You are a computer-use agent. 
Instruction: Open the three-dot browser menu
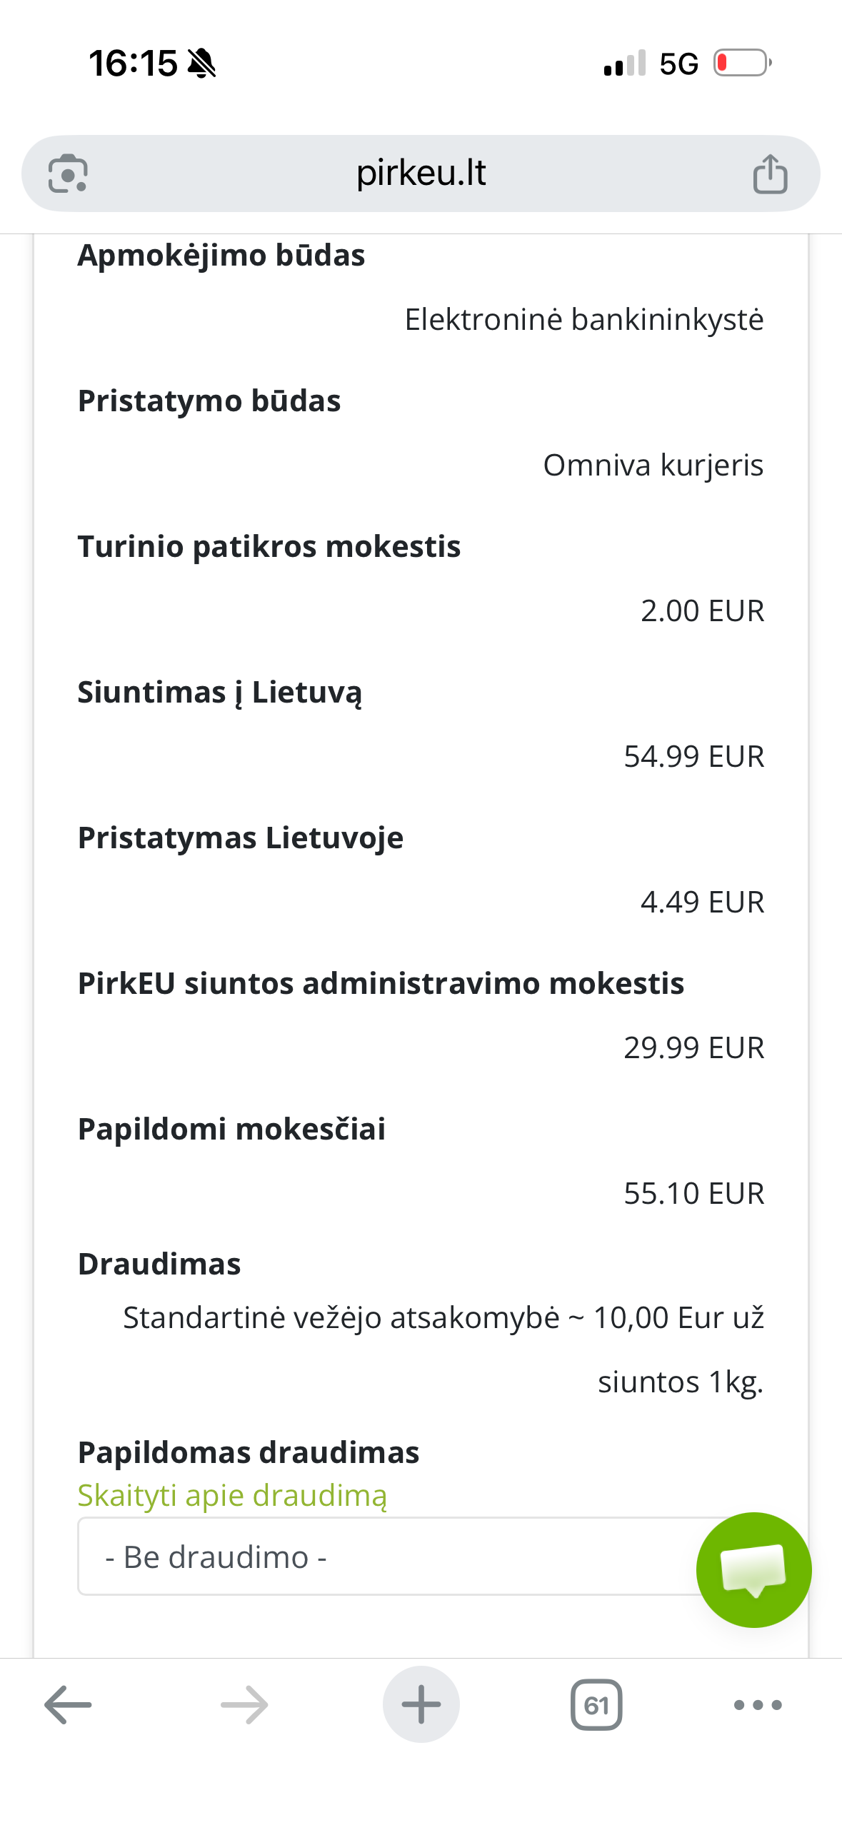[758, 1704]
